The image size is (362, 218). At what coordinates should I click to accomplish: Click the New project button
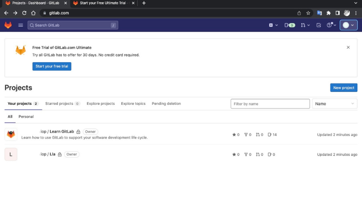(343, 88)
